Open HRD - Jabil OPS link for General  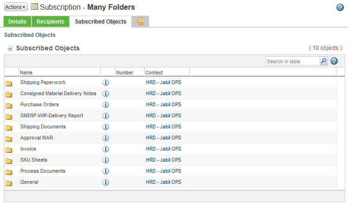[164, 182]
